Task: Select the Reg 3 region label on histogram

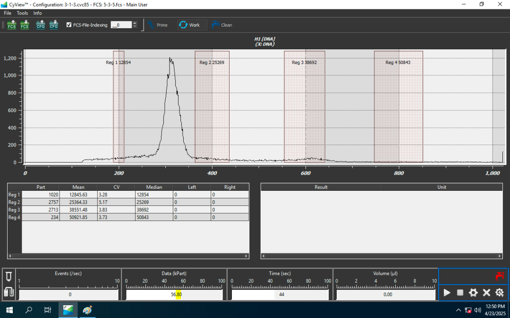Action: coord(304,62)
